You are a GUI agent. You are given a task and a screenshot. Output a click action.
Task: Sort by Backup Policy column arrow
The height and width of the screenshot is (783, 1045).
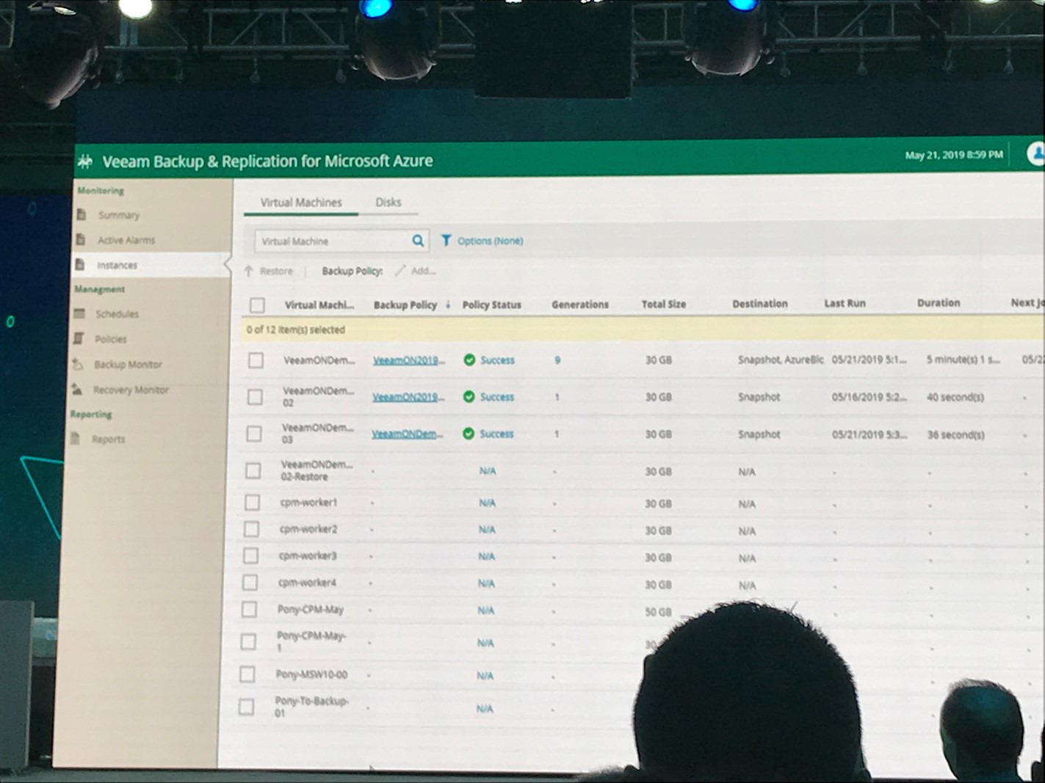click(x=448, y=305)
